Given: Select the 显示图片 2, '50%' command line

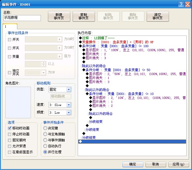Looking at the screenshot, I should [132, 74].
